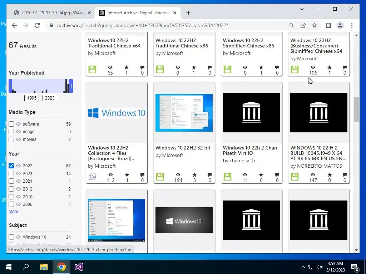Open File Explorer from the taskbar
Image resolution: width=366 pixels, height=274 pixels.
point(44,267)
